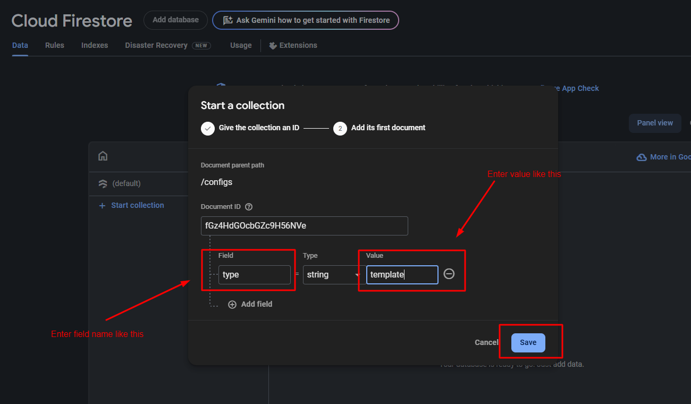Viewport: 691px width, 404px height.
Task: Click the Gemini sparkle chat icon
Action: coord(227,20)
